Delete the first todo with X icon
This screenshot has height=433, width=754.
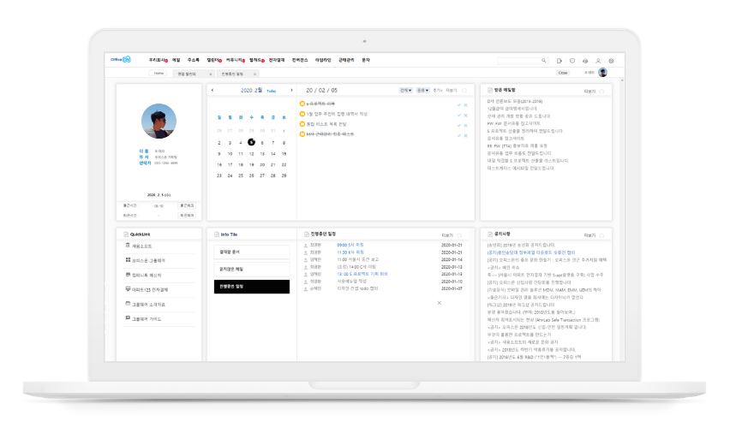[465, 104]
